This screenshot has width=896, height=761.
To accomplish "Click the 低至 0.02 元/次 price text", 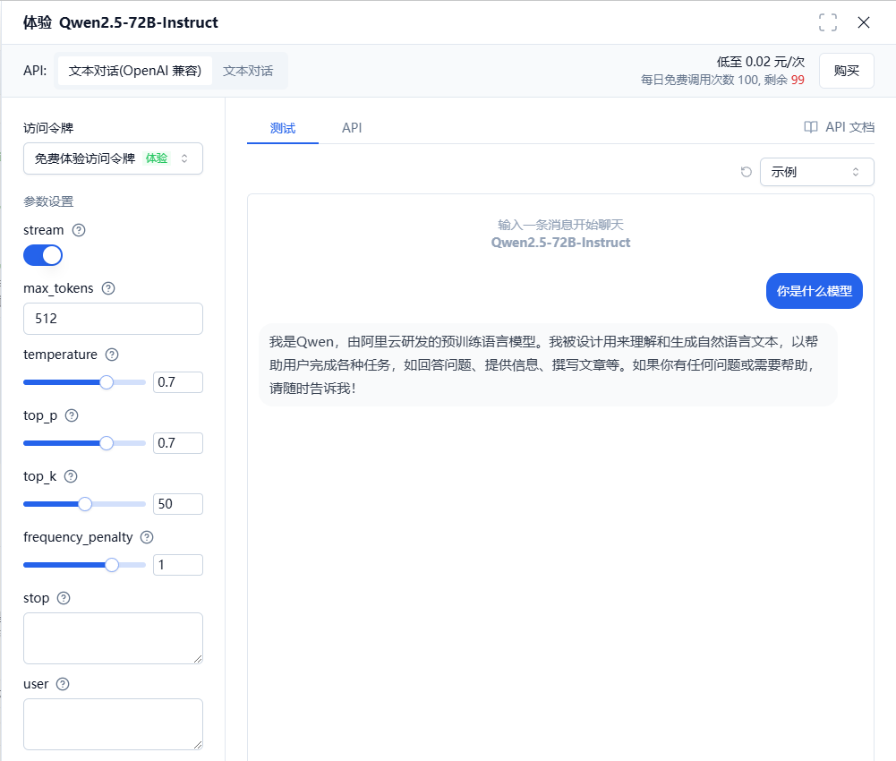I will 761,62.
